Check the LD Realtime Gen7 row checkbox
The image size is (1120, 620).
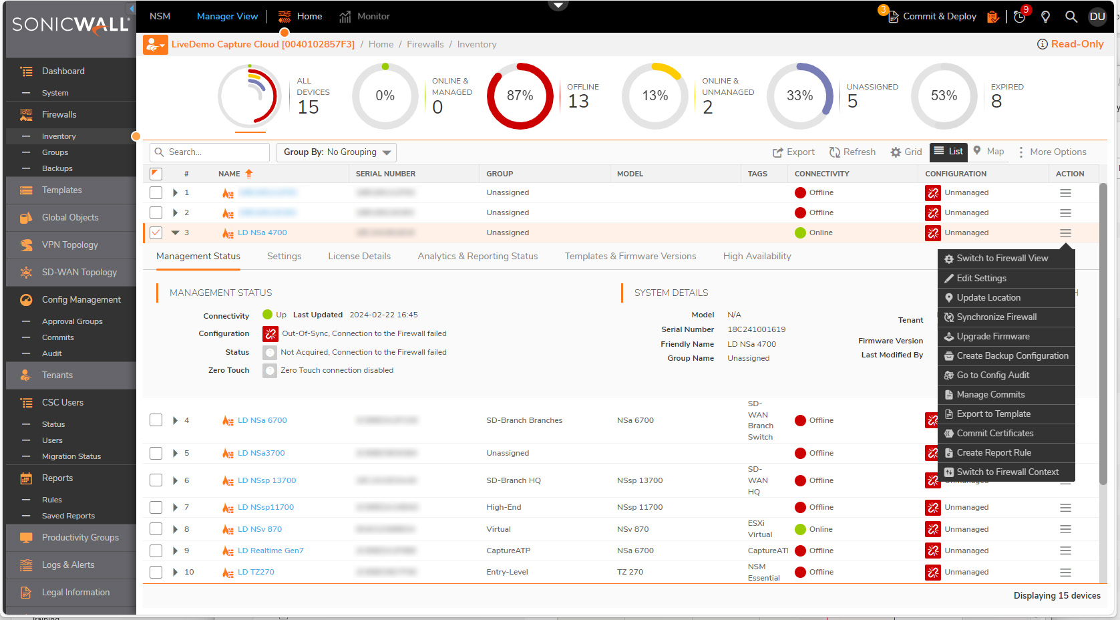156,551
